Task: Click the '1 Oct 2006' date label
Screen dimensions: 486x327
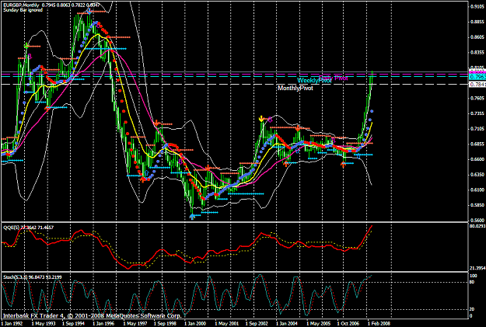Action: click(x=348, y=324)
